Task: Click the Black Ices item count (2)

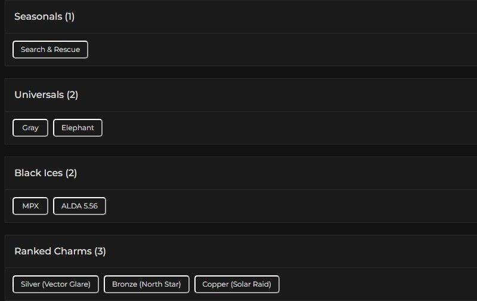Action: [x=71, y=173]
